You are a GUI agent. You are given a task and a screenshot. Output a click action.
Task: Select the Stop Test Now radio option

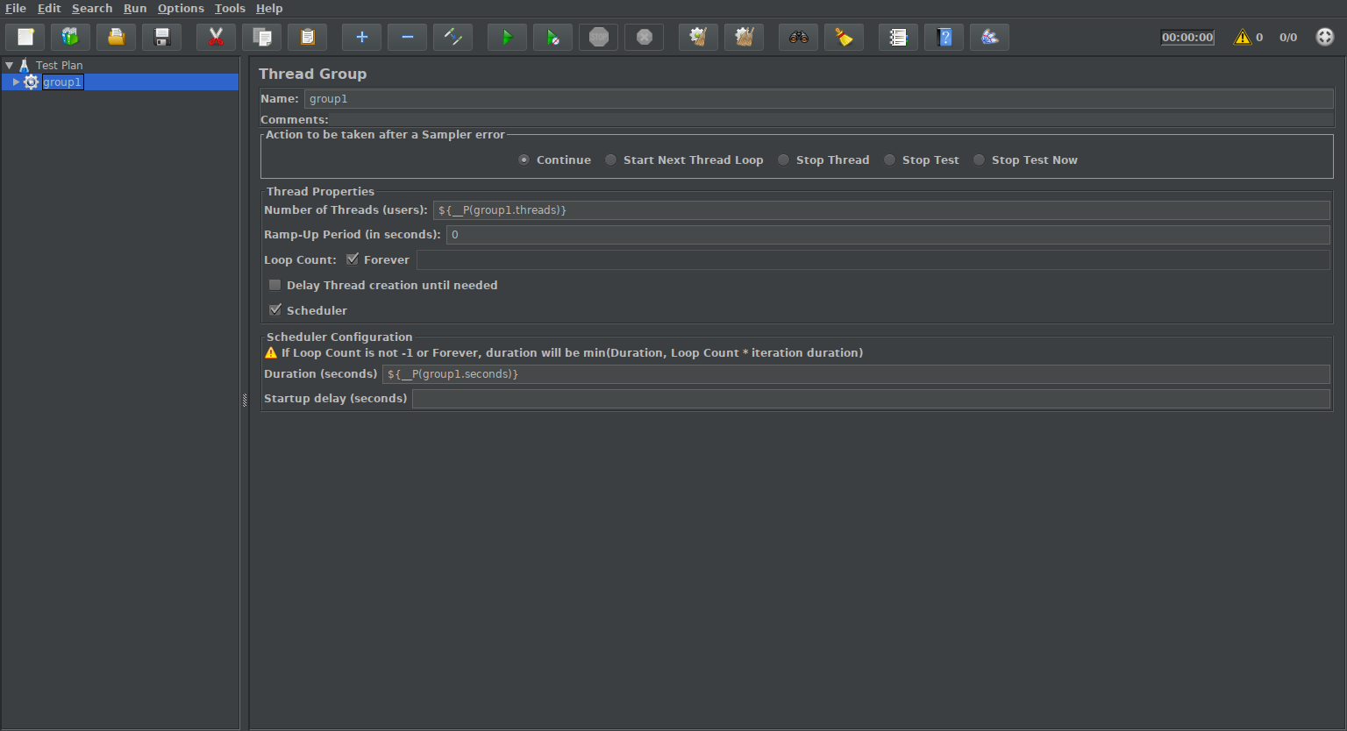(x=980, y=160)
